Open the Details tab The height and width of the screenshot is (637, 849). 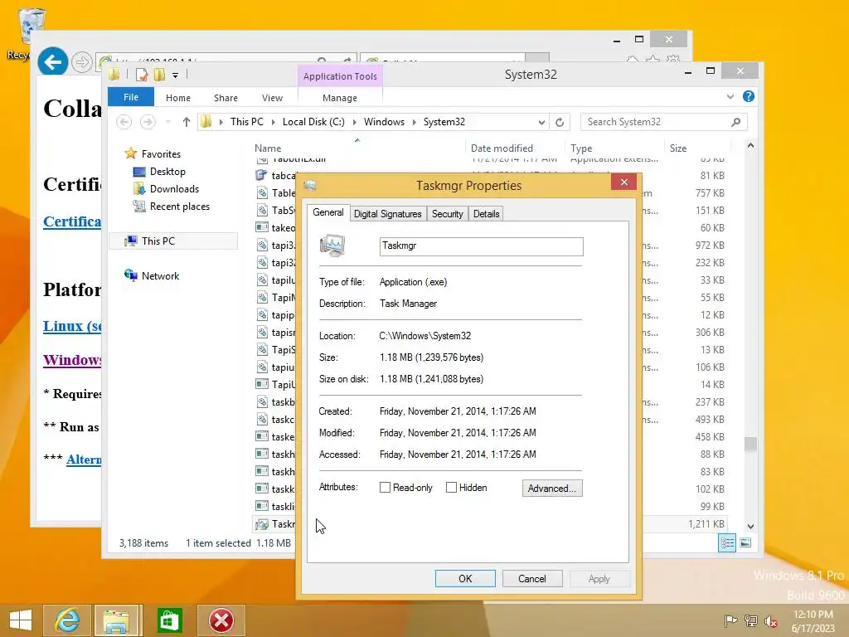[486, 214]
